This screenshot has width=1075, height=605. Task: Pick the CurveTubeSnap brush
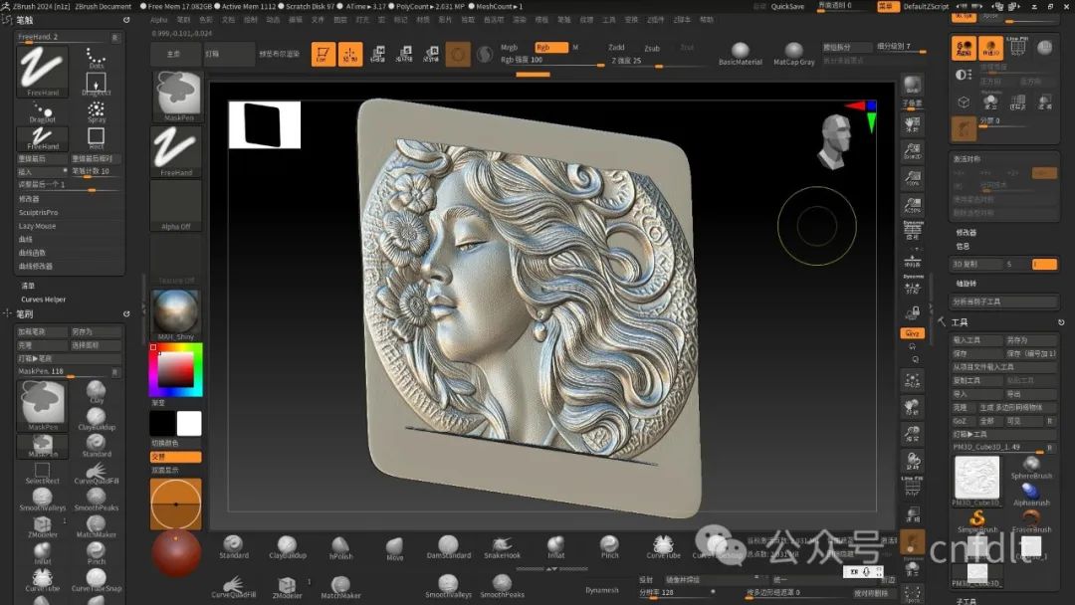click(96, 580)
